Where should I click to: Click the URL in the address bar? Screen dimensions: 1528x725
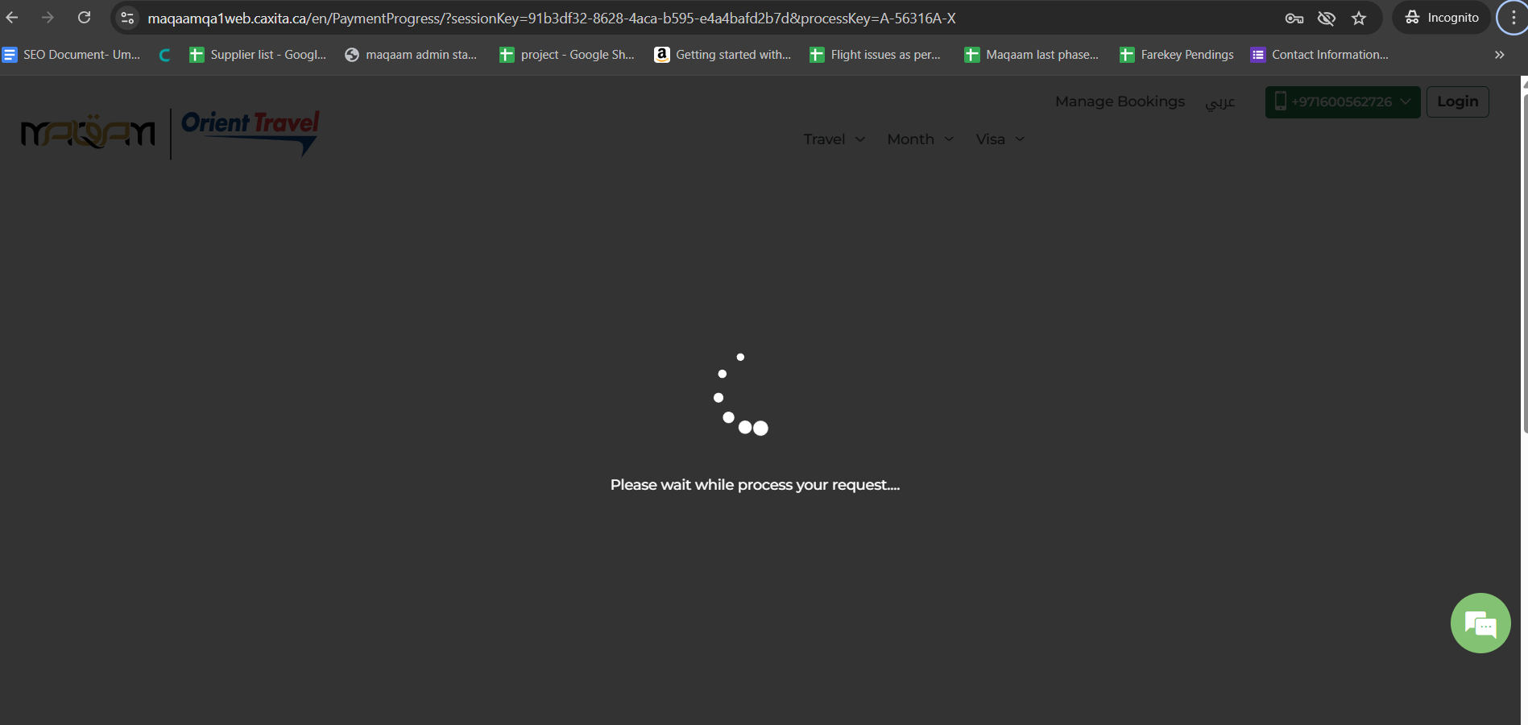click(551, 18)
